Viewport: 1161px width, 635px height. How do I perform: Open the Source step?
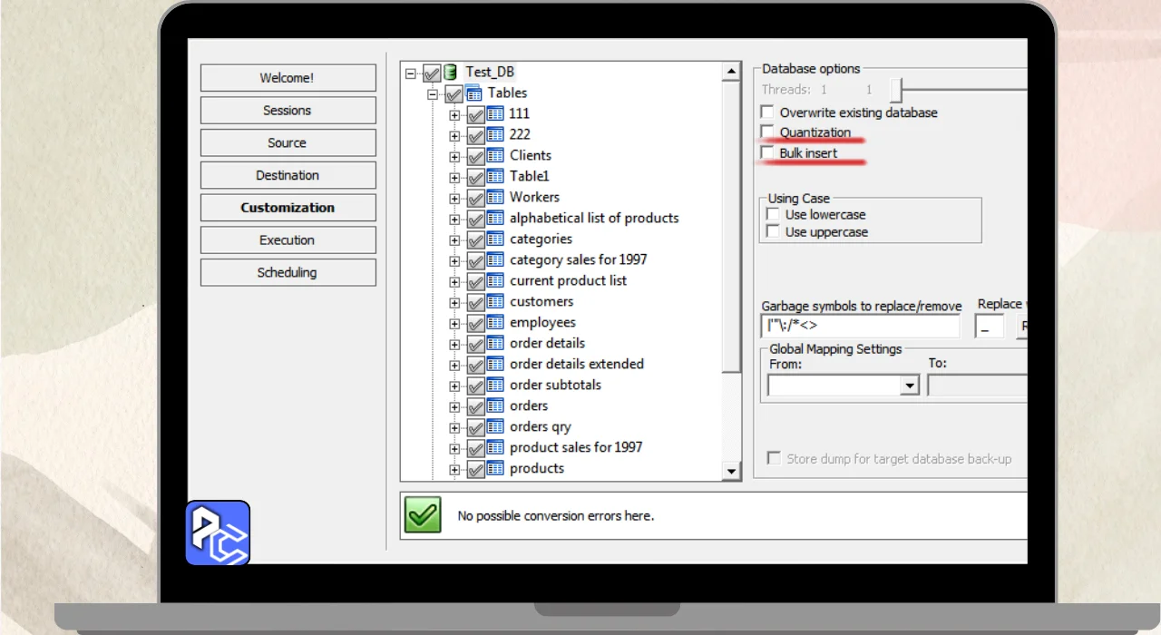click(288, 142)
